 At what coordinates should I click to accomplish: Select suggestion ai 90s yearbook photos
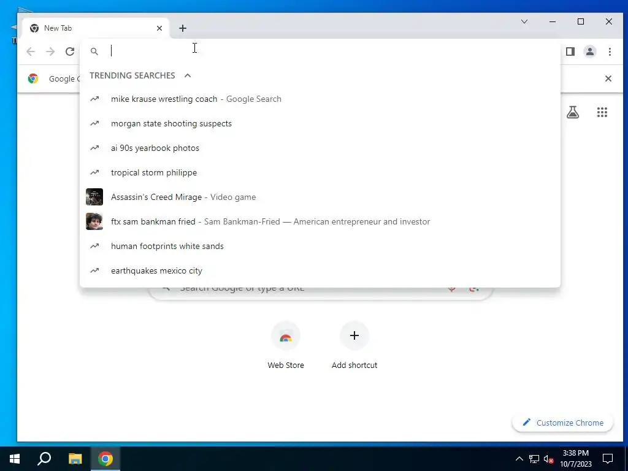click(x=320, y=148)
